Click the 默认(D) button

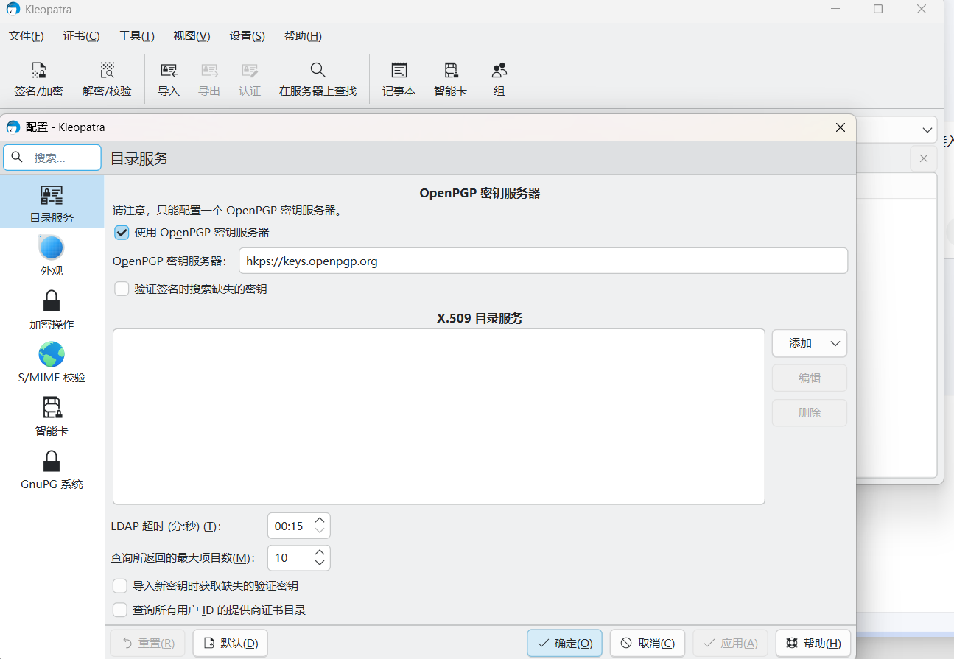click(230, 643)
